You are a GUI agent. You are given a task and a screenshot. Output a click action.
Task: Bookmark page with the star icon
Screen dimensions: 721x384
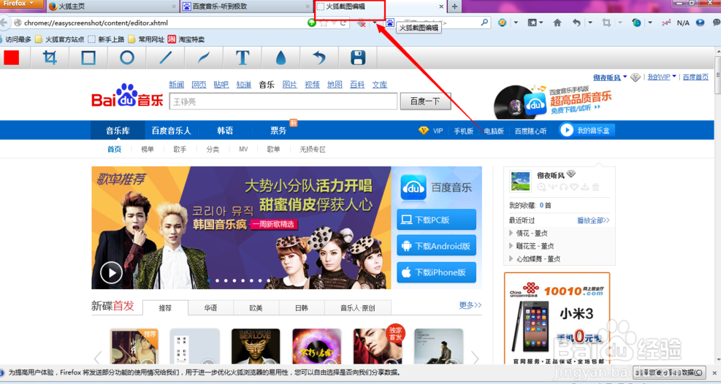click(324, 23)
